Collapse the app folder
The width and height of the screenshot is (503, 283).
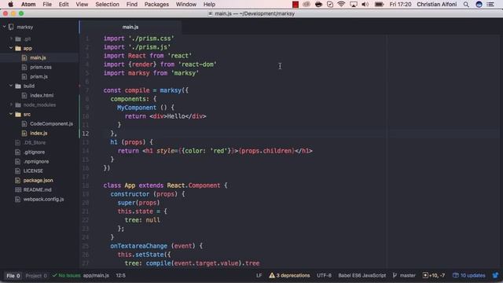pos(11,48)
